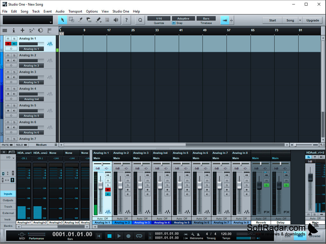Open the Outputs panel in mixer
This screenshot has width=326, height=244.
(x=8, y=200)
